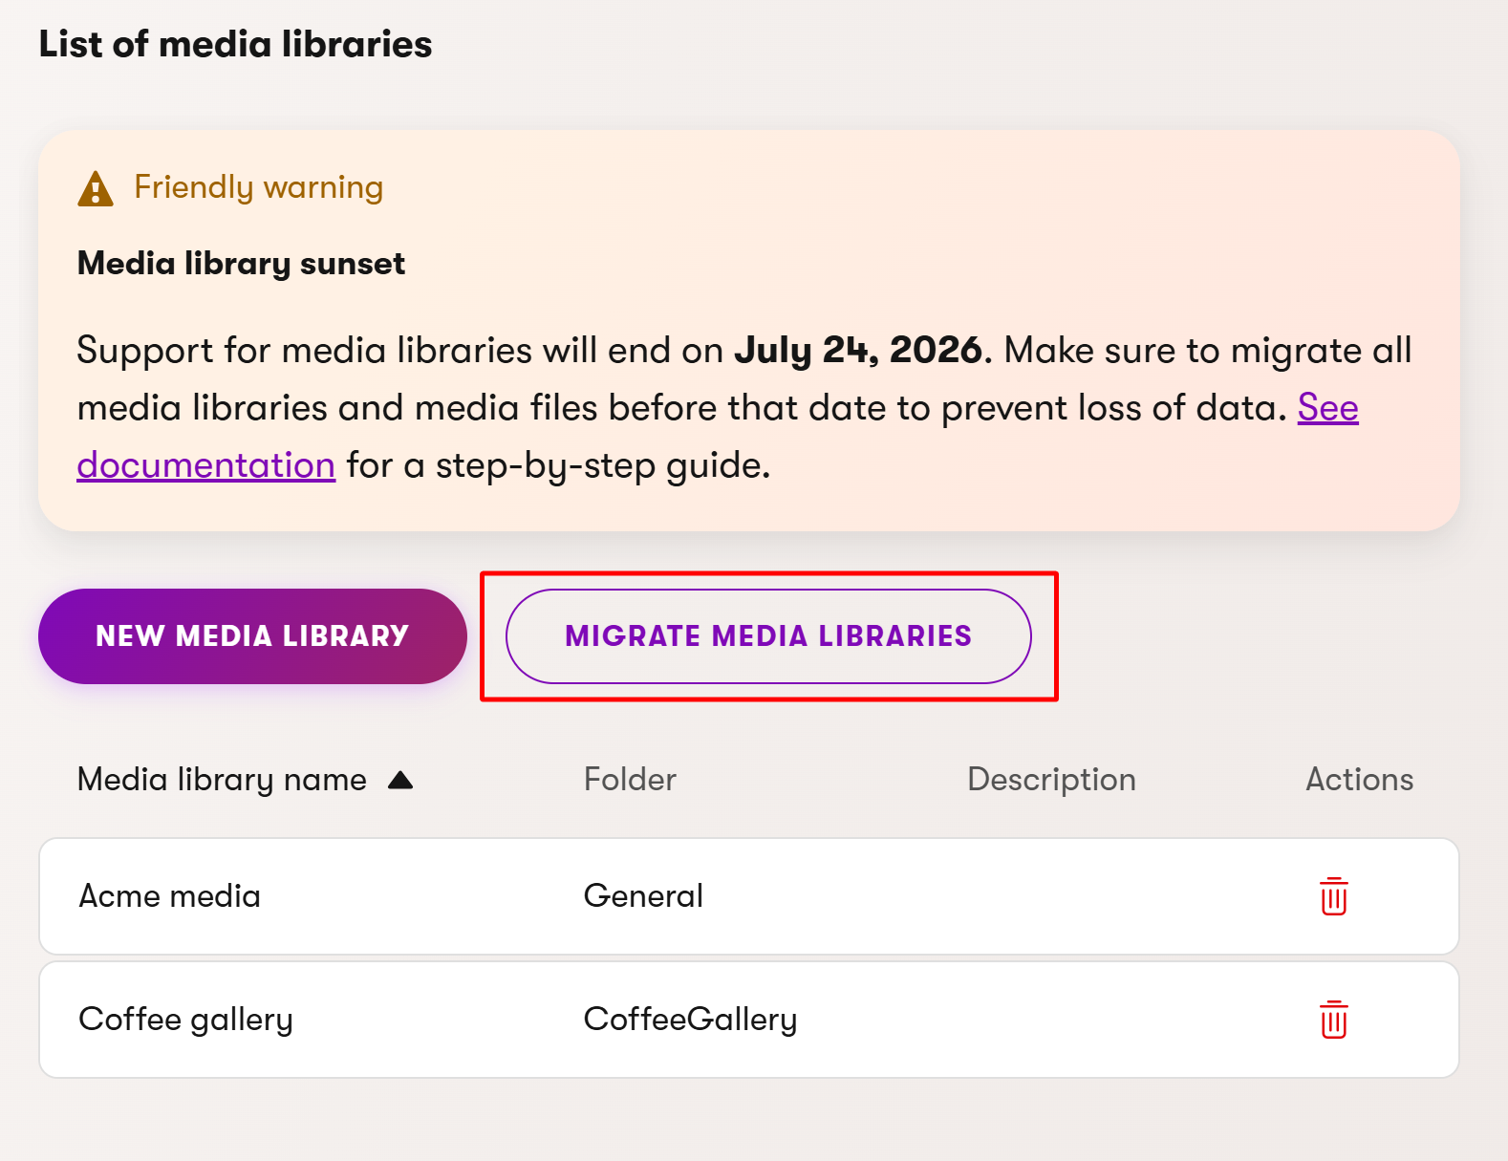Click empty Description cell of Acme media
Screen dimensions: 1508x1161
pos(1050,896)
